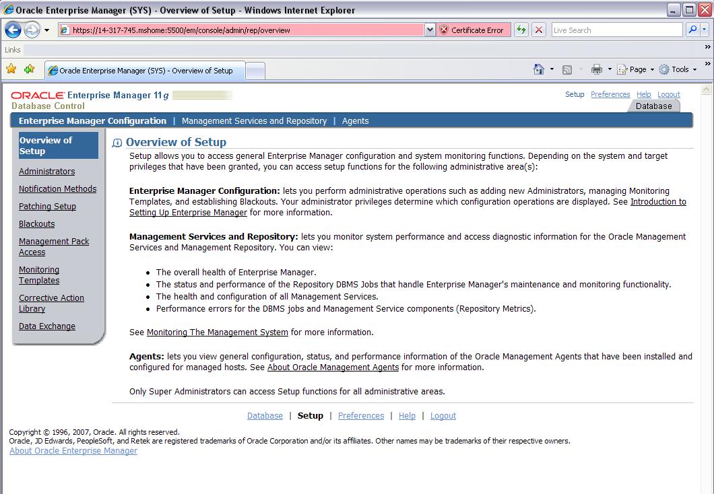Open the Agents tab
714x494 pixels.
click(x=355, y=121)
